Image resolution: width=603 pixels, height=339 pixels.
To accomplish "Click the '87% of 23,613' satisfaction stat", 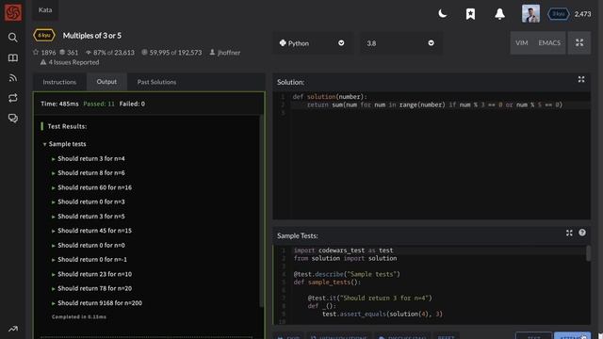I will [x=110, y=53].
